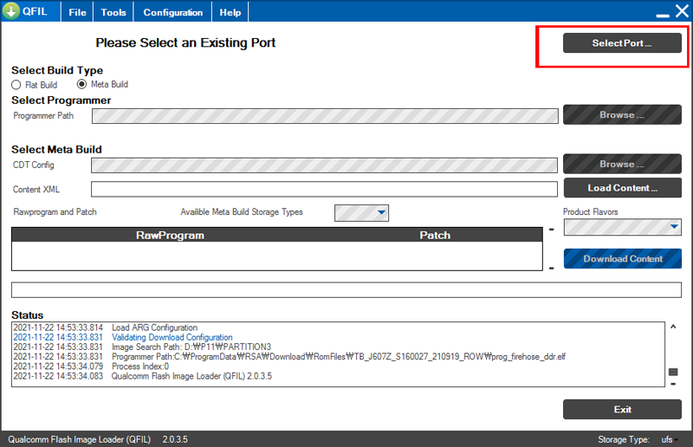Click the CDT Config field
The width and height of the screenshot is (693, 447).
(324, 165)
